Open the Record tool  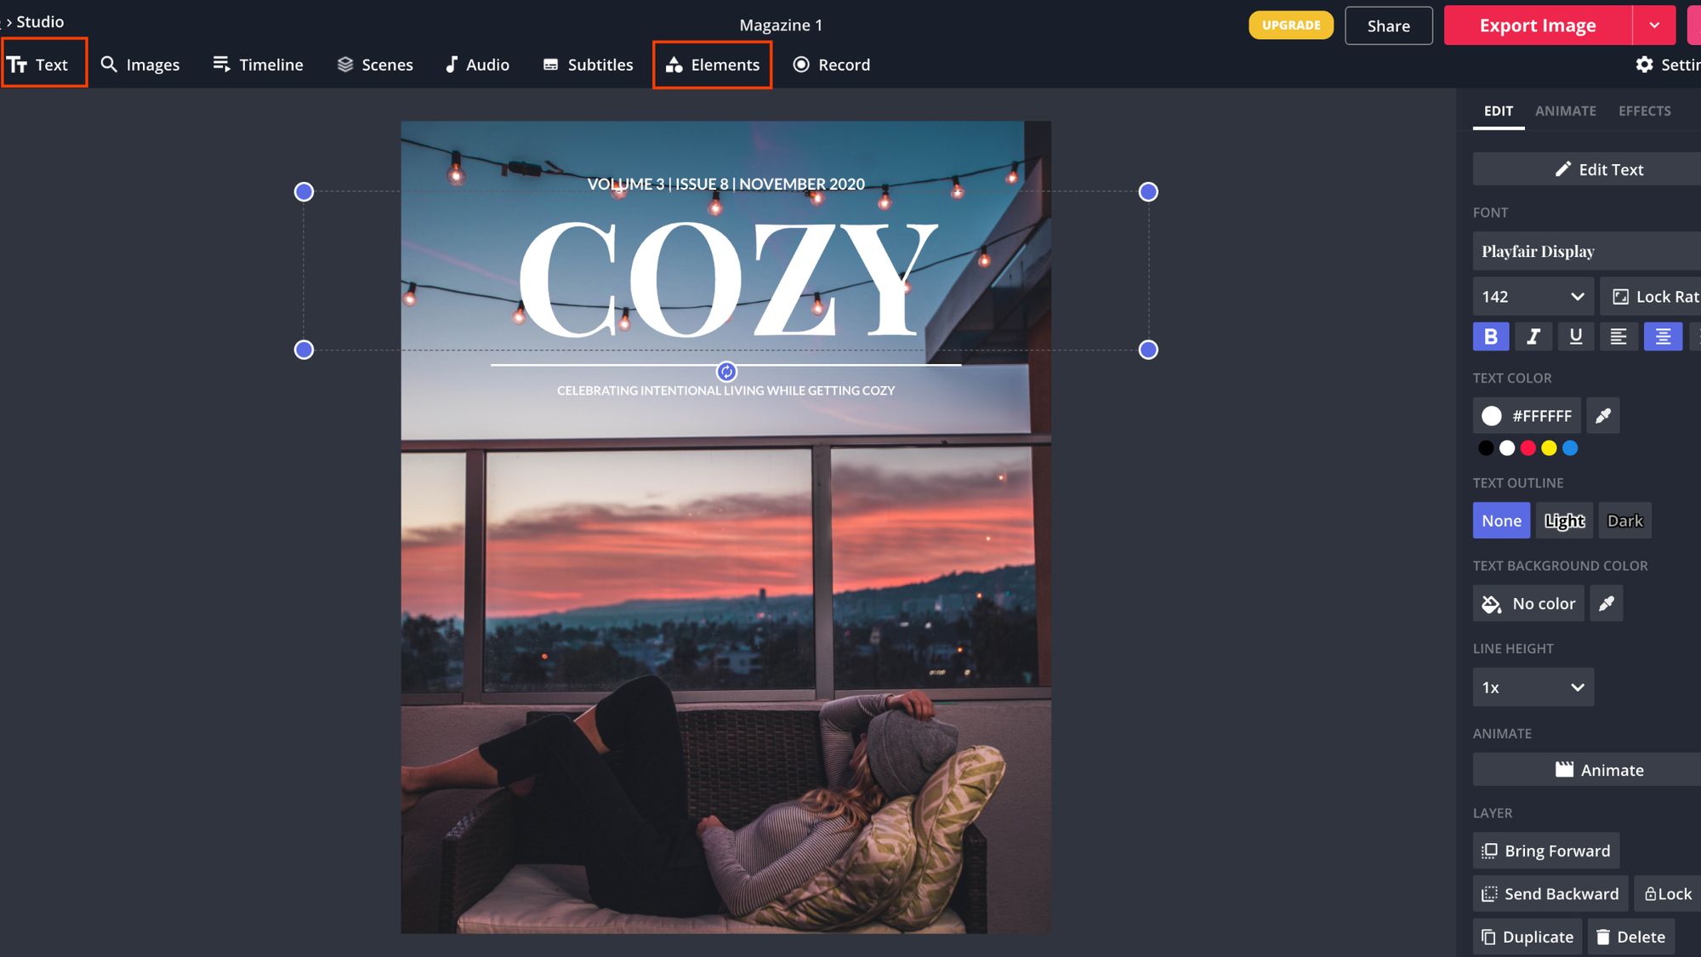tap(832, 65)
